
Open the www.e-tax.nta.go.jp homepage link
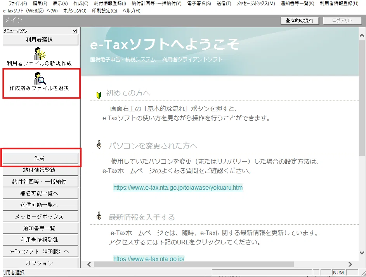coord(149,258)
